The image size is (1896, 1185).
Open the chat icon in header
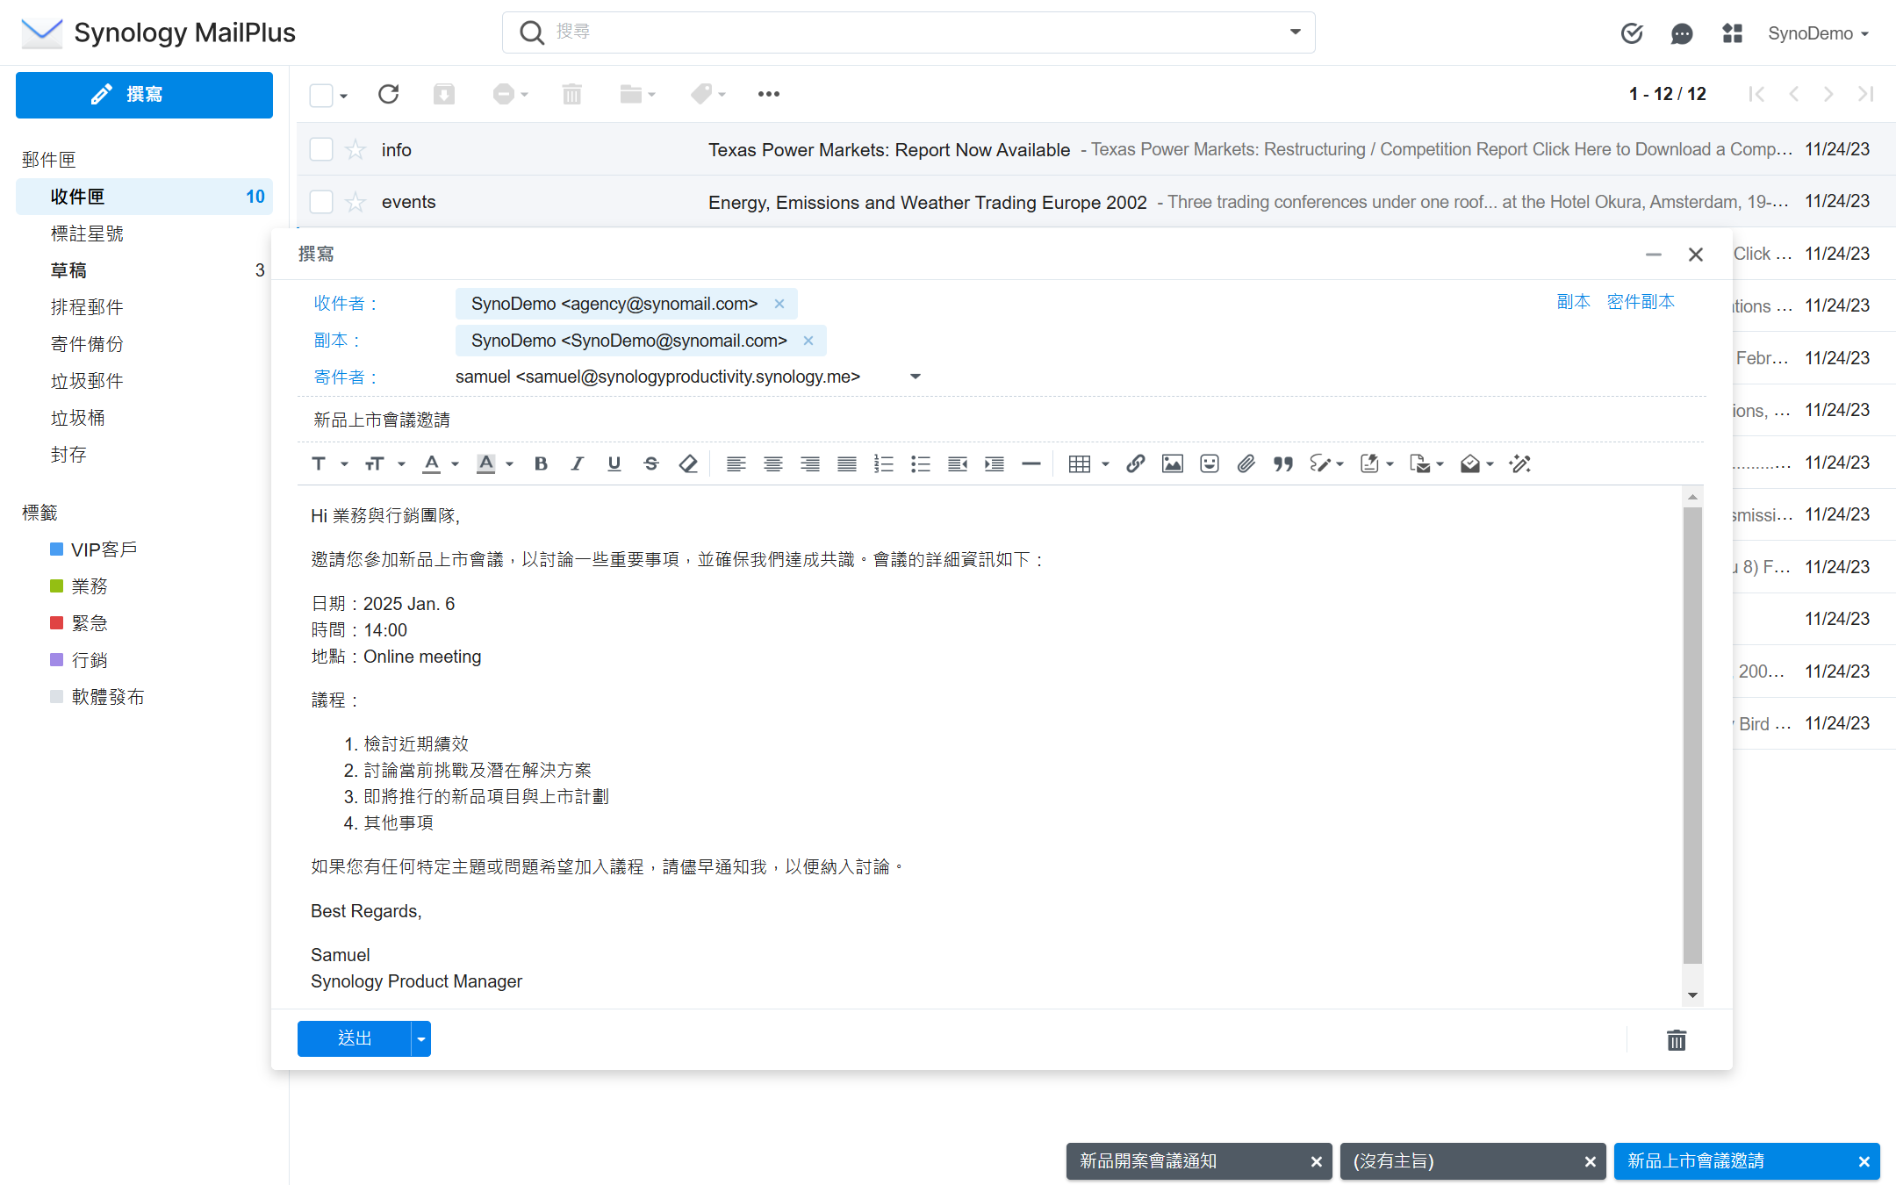pos(1681,33)
